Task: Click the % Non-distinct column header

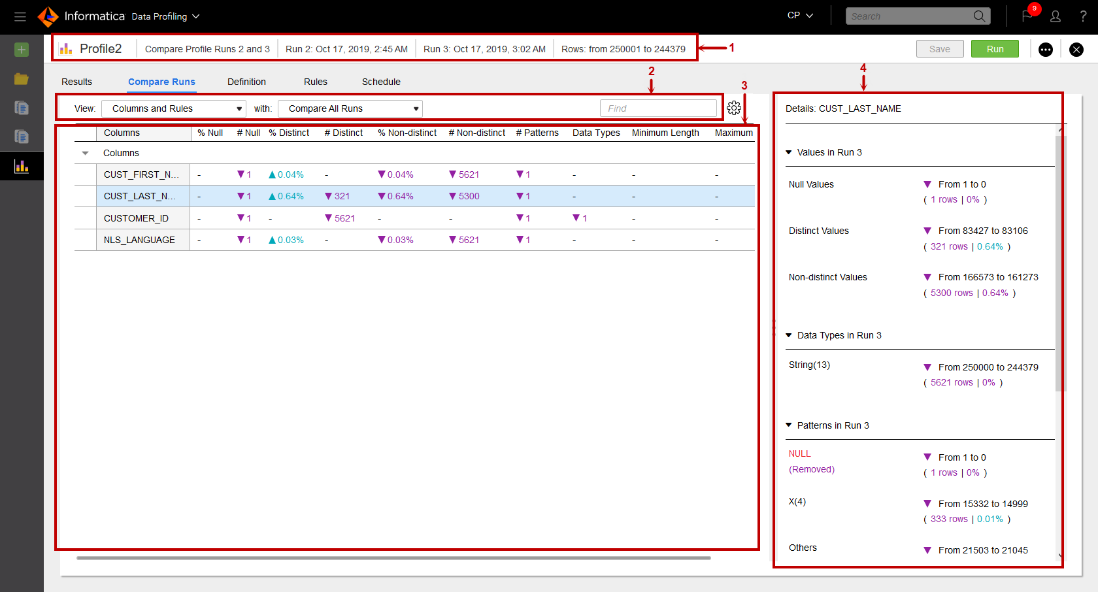Action: pyautogui.click(x=407, y=133)
